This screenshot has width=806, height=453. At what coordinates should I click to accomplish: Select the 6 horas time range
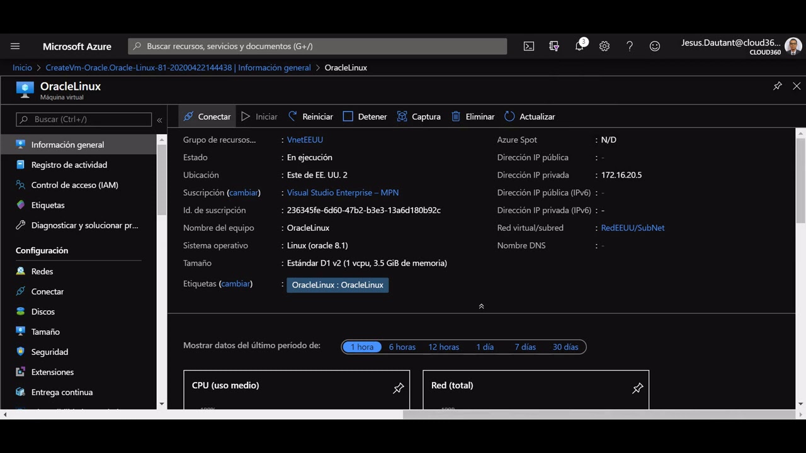click(402, 347)
